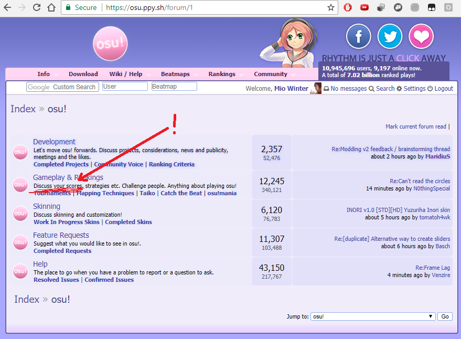461x339 pixels.
Task: Go to the browser Home icon
Action: click(x=51, y=7)
